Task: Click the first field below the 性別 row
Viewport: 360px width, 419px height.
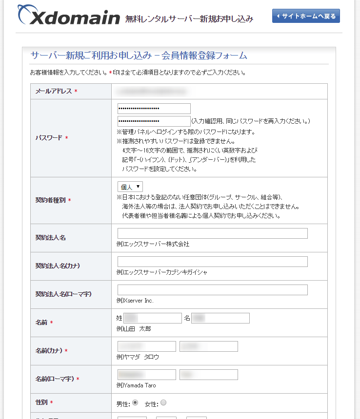Action: (x=132, y=417)
